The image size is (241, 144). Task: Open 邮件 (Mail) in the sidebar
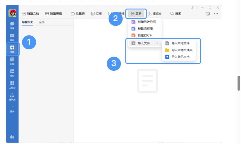click(12, 37)
